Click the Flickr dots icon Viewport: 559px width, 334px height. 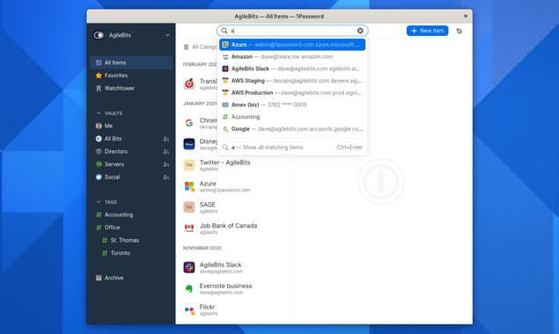click(x=189, y=309)
